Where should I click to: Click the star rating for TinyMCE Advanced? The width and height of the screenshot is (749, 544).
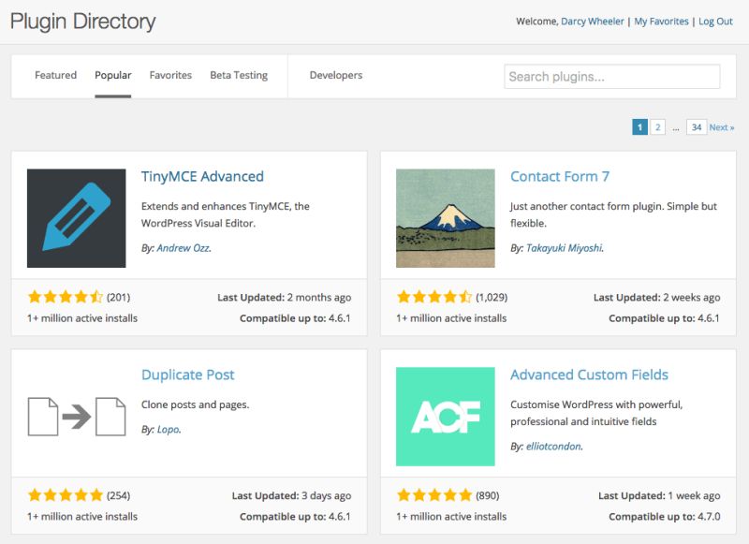click(61, 297)
